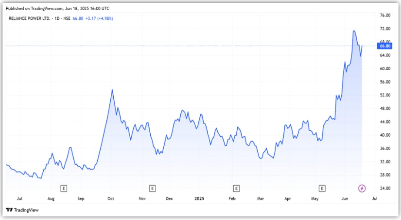Click the +3.17 (+4.98%) change text
The image size is (401, 220).
coord(99,18)
